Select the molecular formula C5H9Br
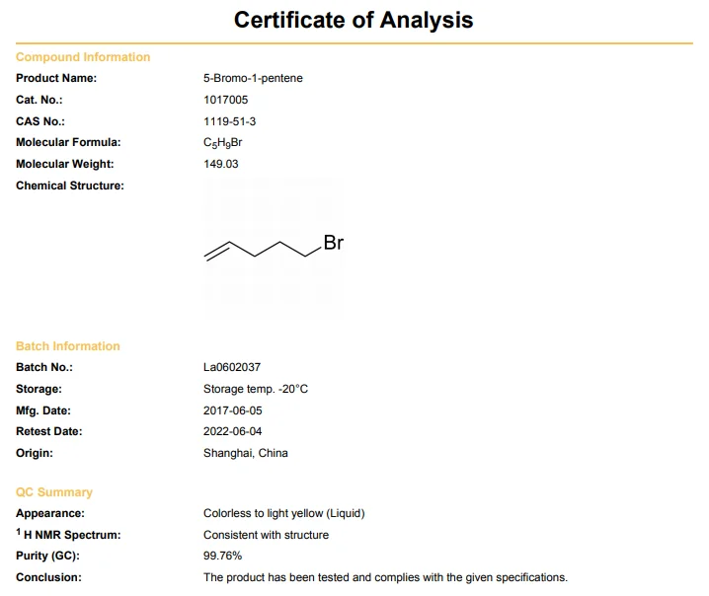Image resolution: width=709 pixels, height=596 pixels. coord(222,143)
